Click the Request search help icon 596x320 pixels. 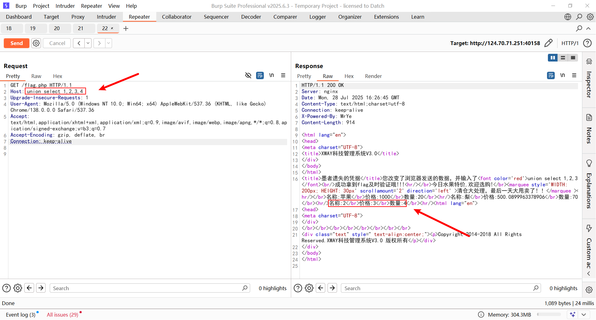[x=7, y=288]
